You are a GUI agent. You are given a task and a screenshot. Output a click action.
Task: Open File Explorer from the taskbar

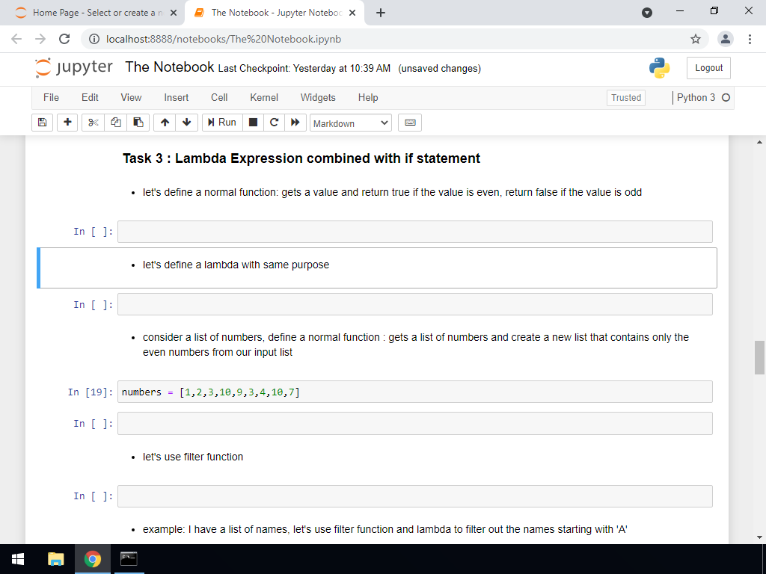55,559
